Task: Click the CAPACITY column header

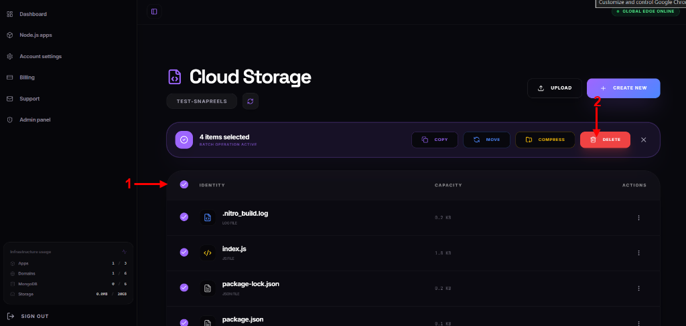Action: click(x=448, y=186)
